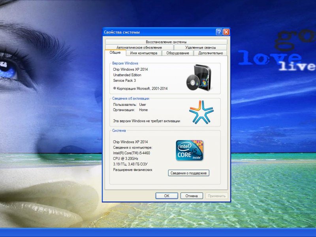
Task: Click the colorful star activation logo
Action: click(x=201, y=112)
